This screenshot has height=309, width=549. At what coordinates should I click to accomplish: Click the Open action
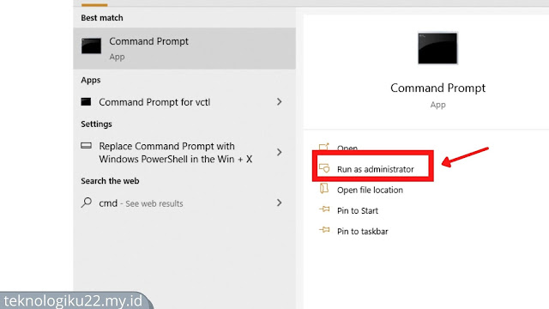tap(347, 148)
